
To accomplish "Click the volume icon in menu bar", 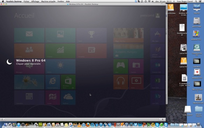I will (x=153, y=1).
